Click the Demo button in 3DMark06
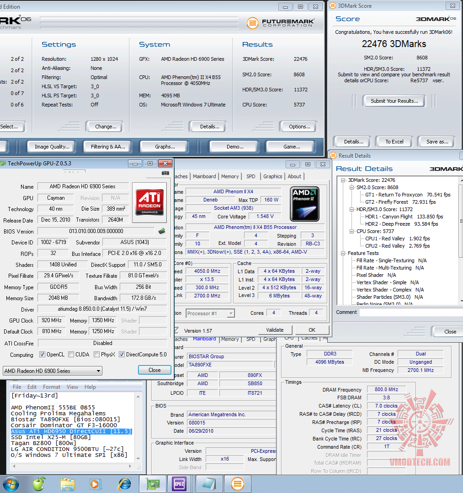Image resolution: width=463 pixels, height=493 pixels. [235, 147]
